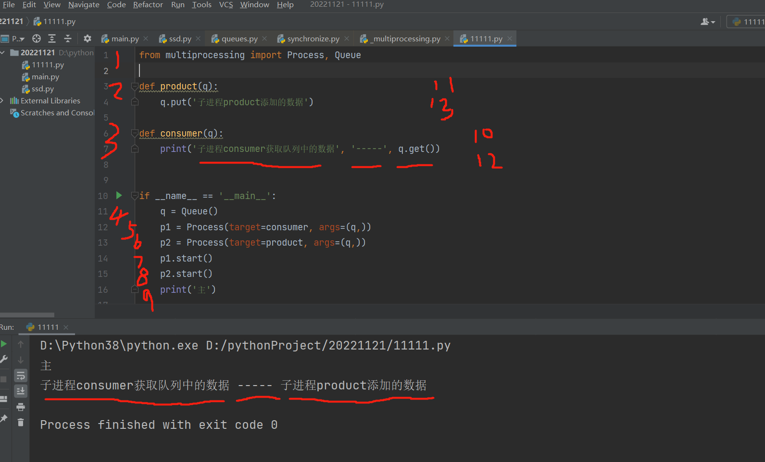This screenshot has height=462, width=765.
Task: Open the View menu
Action: [52, 5]
